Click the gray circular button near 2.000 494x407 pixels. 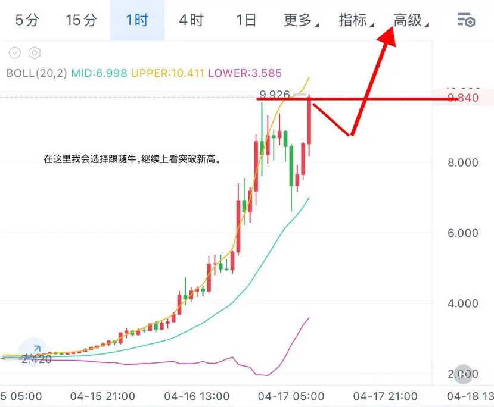(463, 374)
